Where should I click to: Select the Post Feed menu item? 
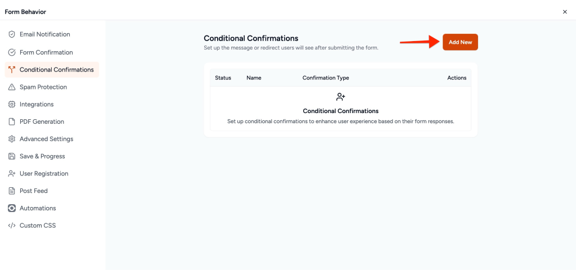[x=34, y=191]
